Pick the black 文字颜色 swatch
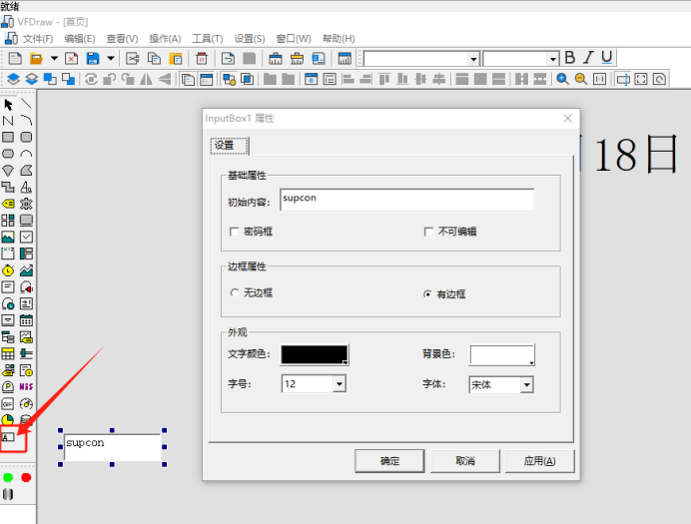691x524 pixels. (x=315, y=355)
